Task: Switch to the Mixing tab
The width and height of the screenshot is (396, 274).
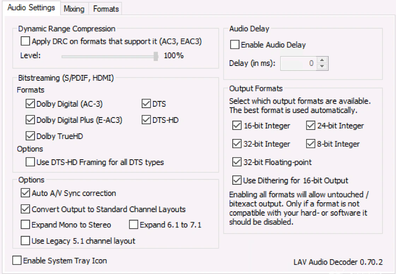Action: click(74, 9)
